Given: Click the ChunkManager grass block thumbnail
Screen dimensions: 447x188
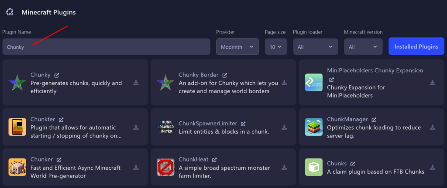Looking at the screenshot, I should pyautogui.click(x=313, y=127).
